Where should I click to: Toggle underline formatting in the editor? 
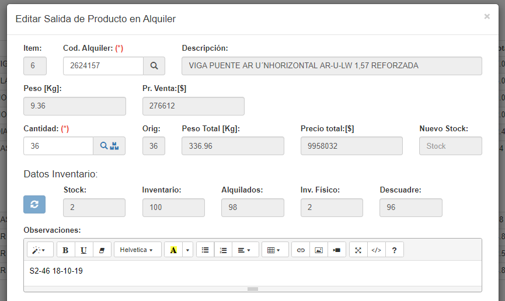pos(83,250)
